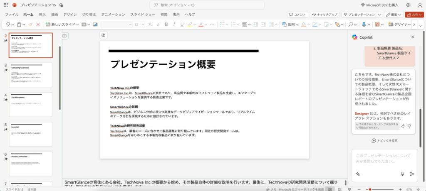This screenshot has height=191, width=426.
Task: Click the thumbs up feedback icon
Action: coord(403,126)
